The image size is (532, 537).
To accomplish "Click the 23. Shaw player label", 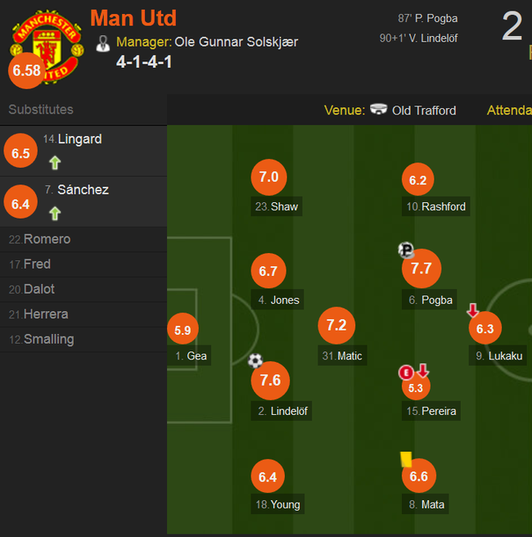I will [x=277, y=206].
